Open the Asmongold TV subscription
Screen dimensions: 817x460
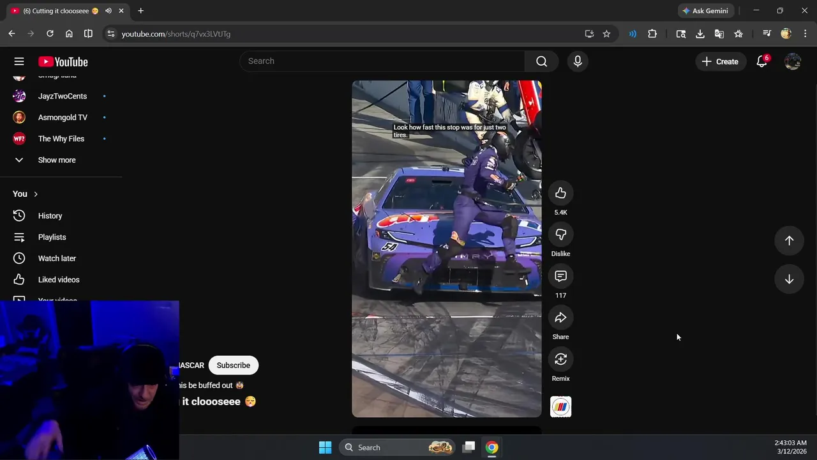point(63,118)
